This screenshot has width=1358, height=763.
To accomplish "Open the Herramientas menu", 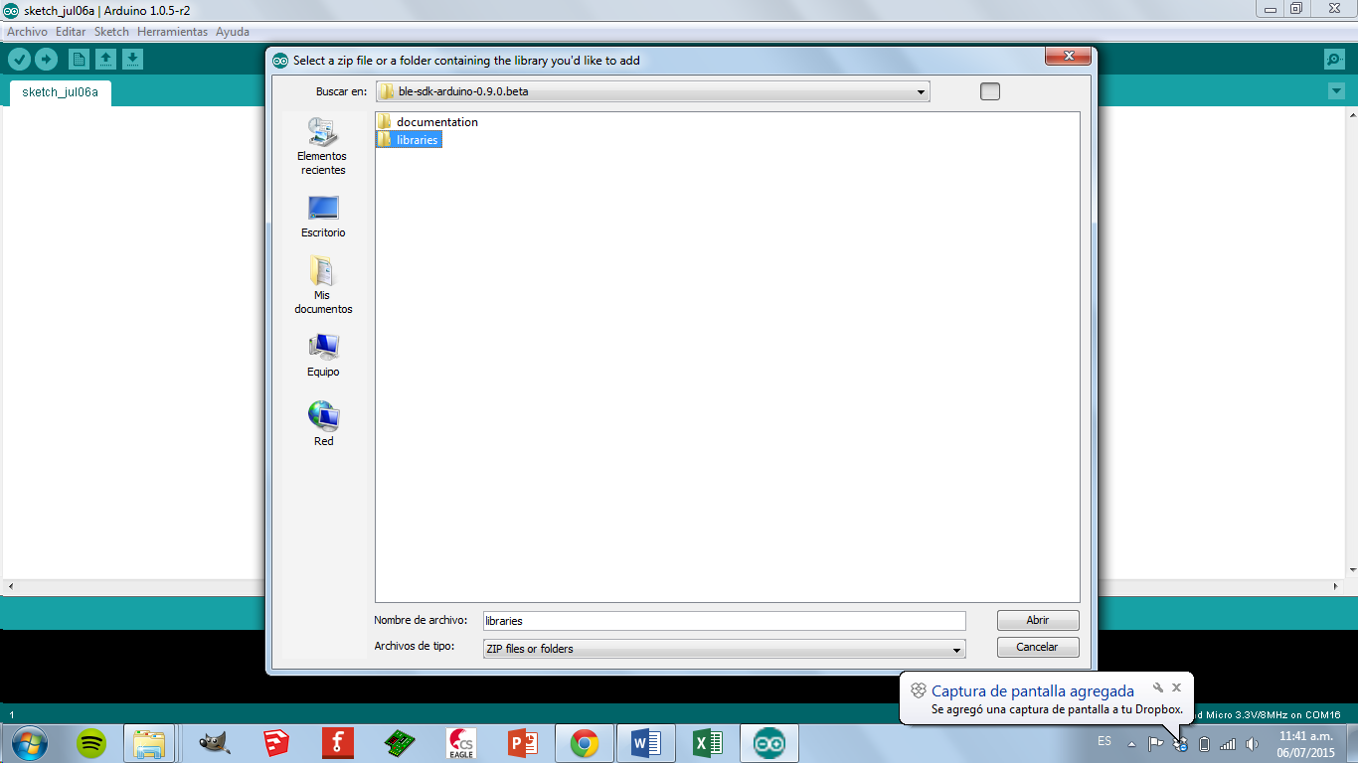I will 173,32.
